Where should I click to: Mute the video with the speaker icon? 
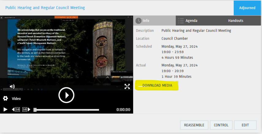pyautogui.click(x=12, y=86)
